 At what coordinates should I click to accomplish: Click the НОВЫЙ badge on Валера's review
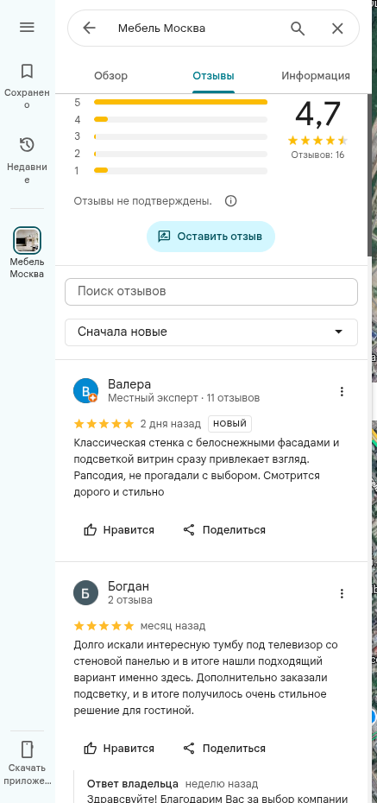pyautogui.click(x=229, y=424)
